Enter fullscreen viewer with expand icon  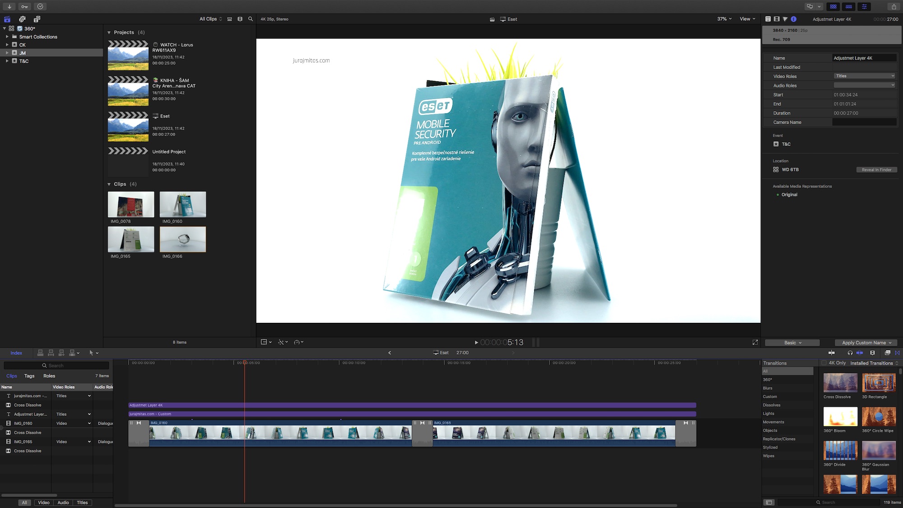coord(755,342)
